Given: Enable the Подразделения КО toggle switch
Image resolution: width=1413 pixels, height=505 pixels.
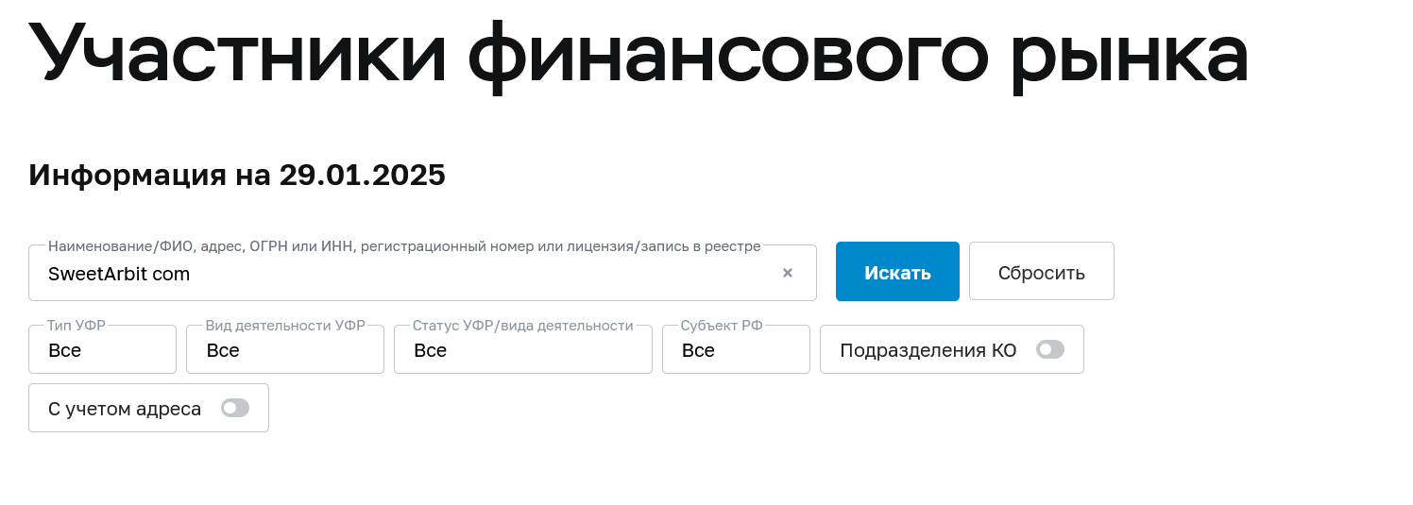Looking at the screenshot, I should point(1049,350).
